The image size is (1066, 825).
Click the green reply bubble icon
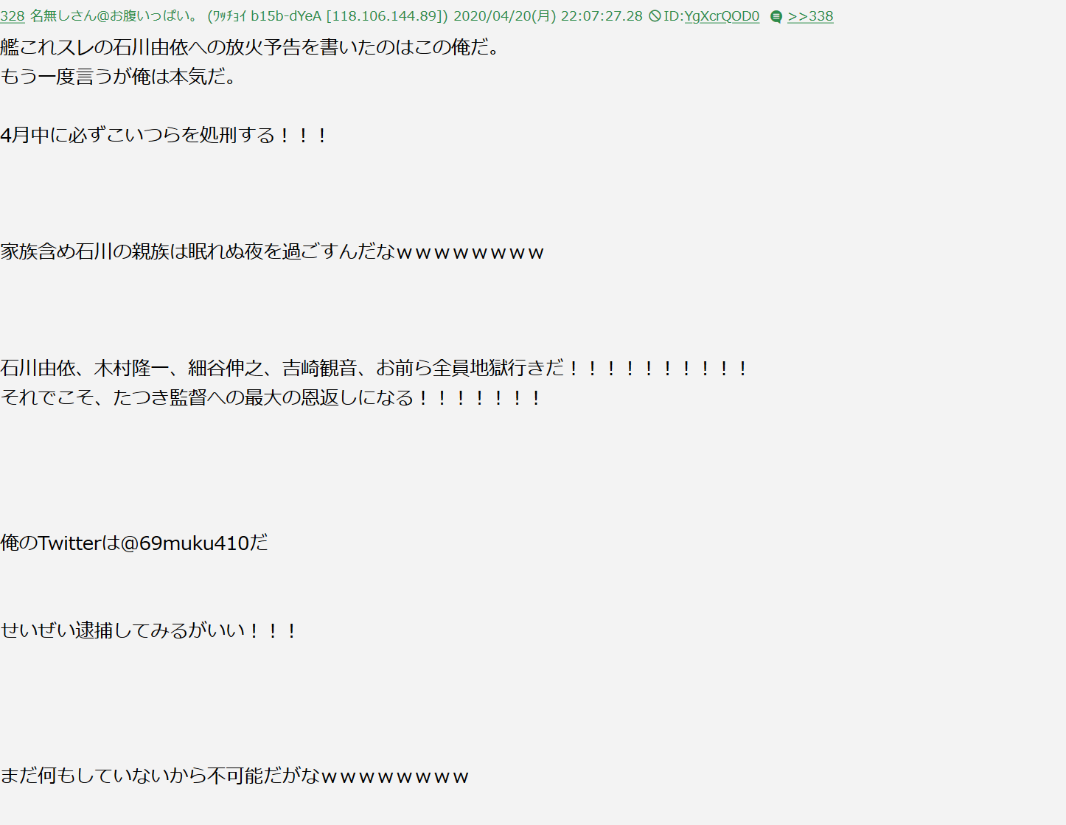coord(776,17)
